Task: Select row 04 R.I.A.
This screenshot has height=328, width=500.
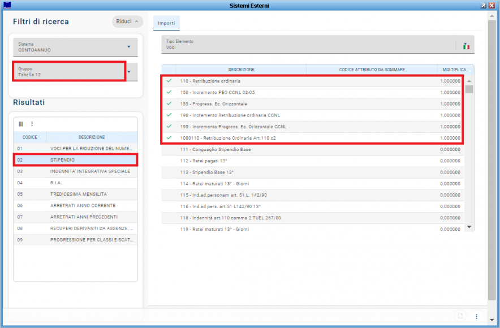Action: 76,183
